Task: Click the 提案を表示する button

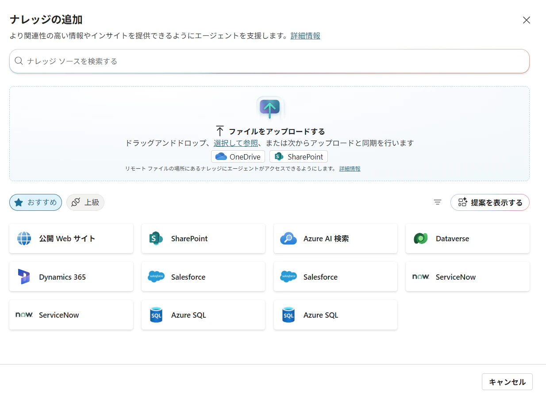Action: (x=490, y=202)
